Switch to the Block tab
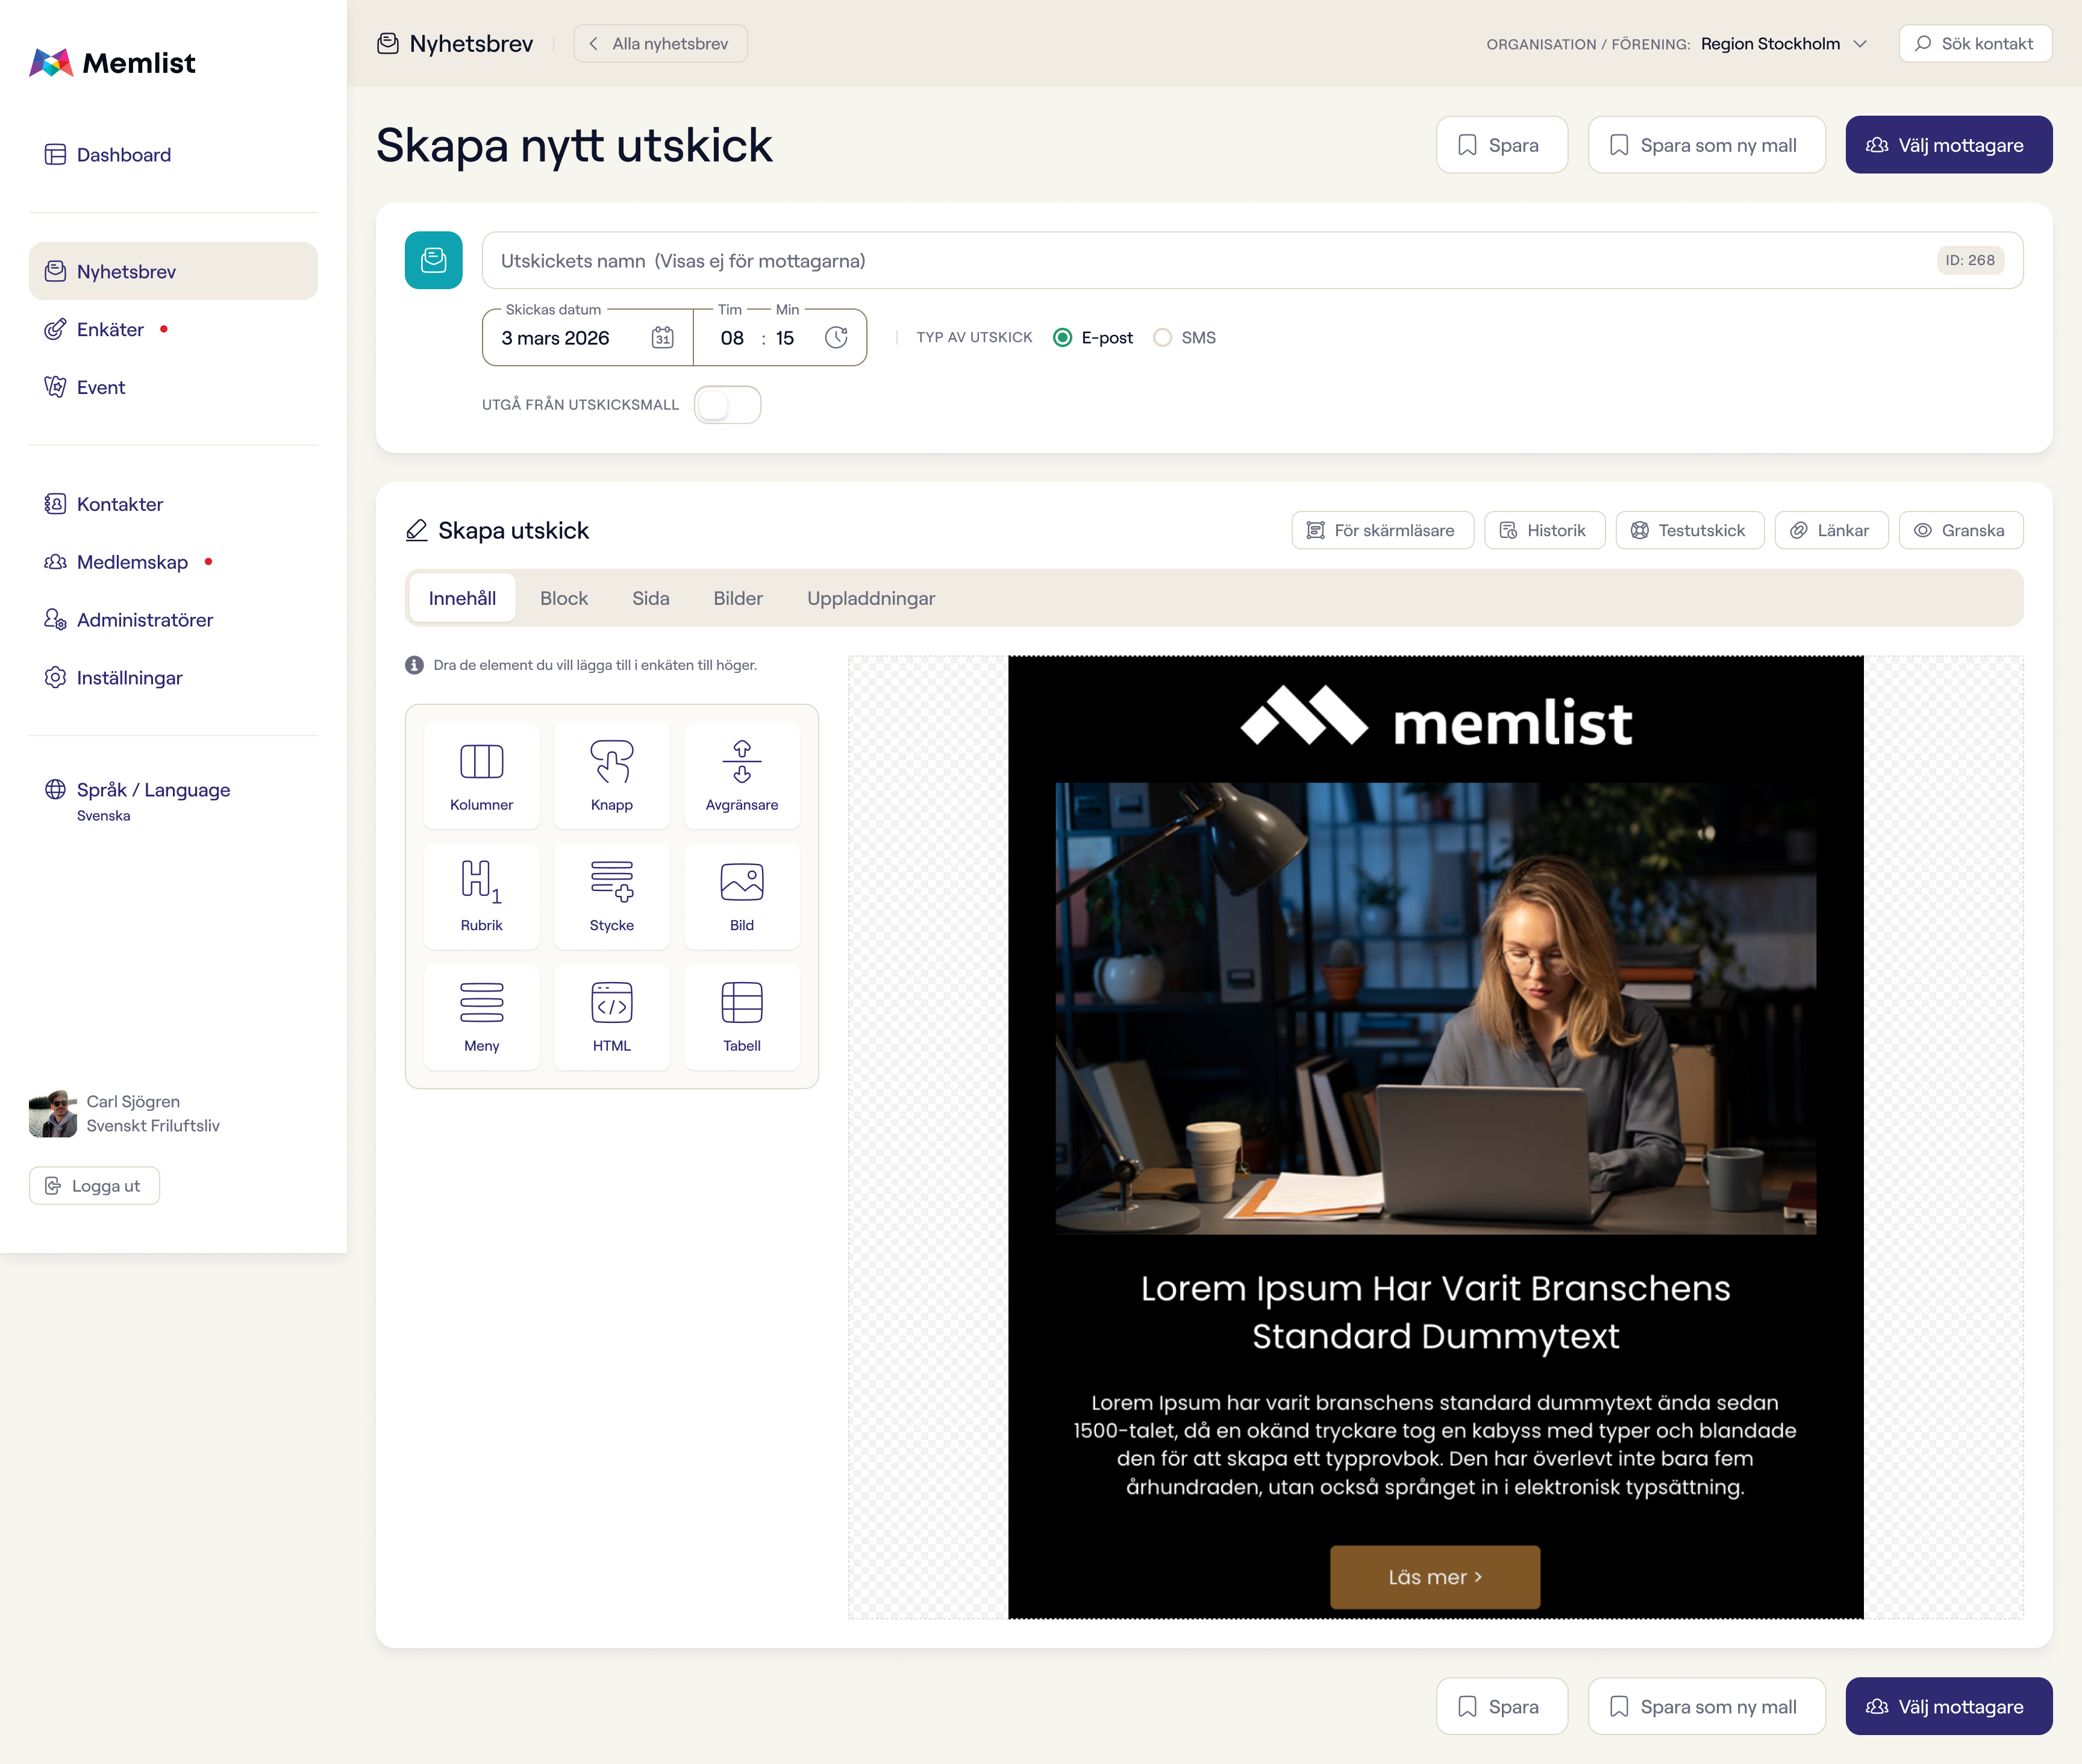The image size is (2082, 1764). coord(564,598)
